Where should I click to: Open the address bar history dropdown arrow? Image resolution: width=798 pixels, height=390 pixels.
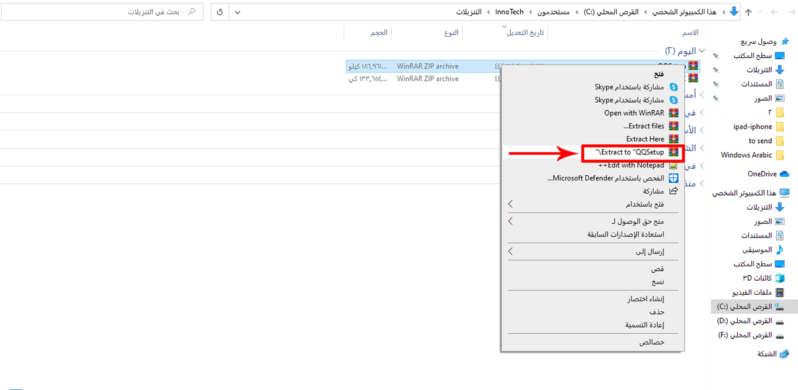236,12
